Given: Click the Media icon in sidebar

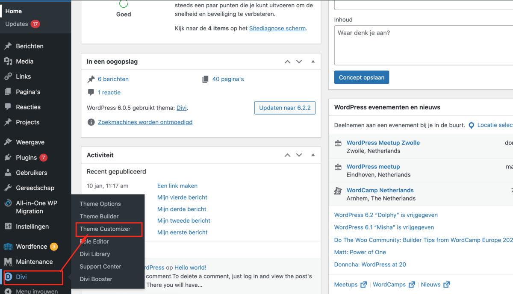Looking at the screenshot, I should (x=8, y=62).
